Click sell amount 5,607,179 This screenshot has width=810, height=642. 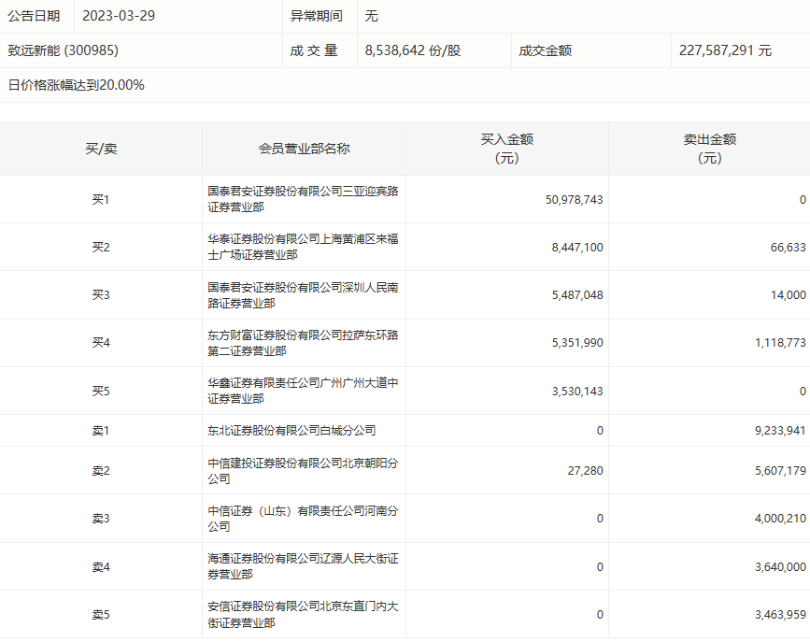pyautogui.click(x=780, y=471)
